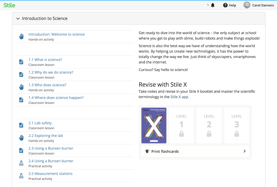The width and height of the screenshot is (277, 187).
Task: Open 2.1 Lab safety lesson
Action: [x=40, y=123]
